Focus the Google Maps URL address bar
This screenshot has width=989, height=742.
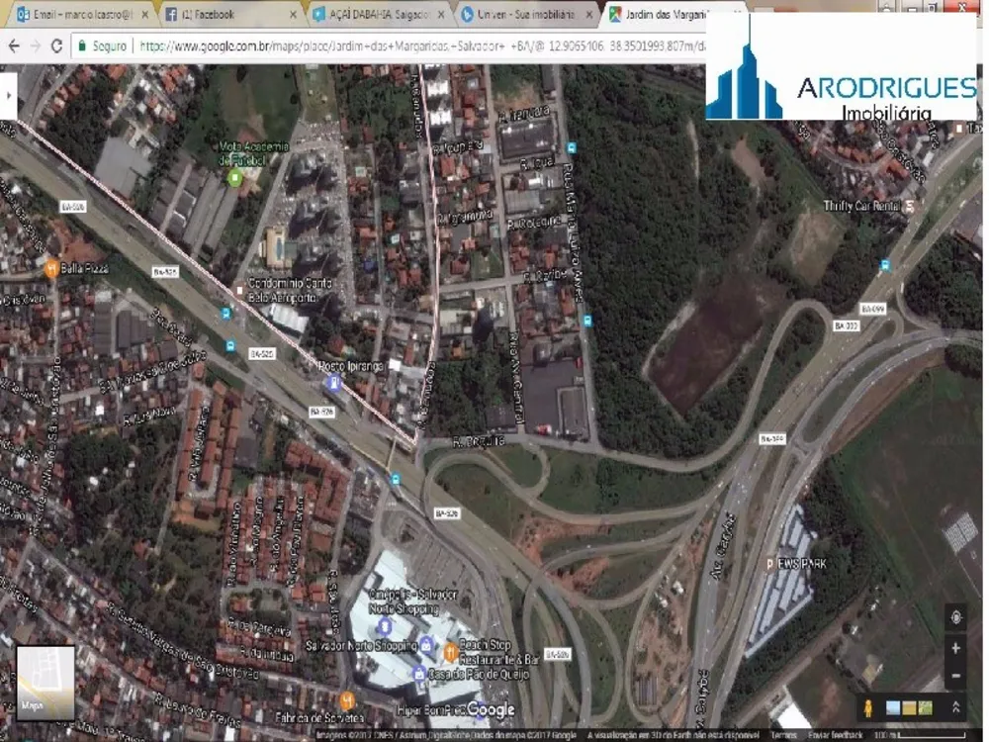(x=421, y=46)
